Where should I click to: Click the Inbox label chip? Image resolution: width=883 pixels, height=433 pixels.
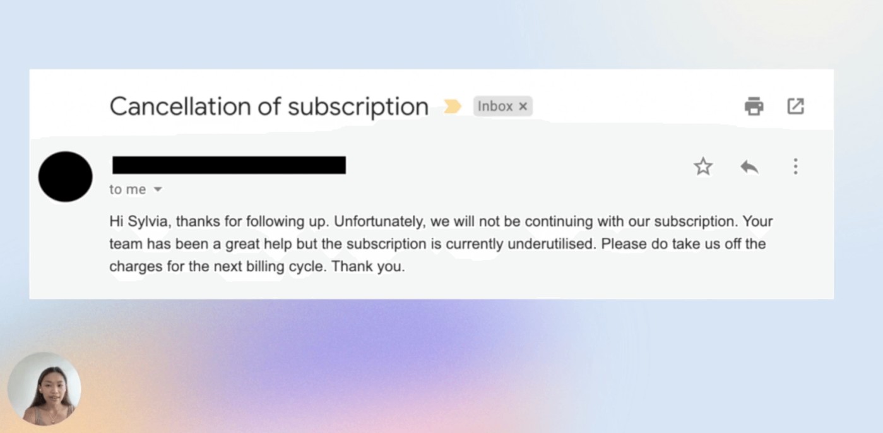pos(495,107)
